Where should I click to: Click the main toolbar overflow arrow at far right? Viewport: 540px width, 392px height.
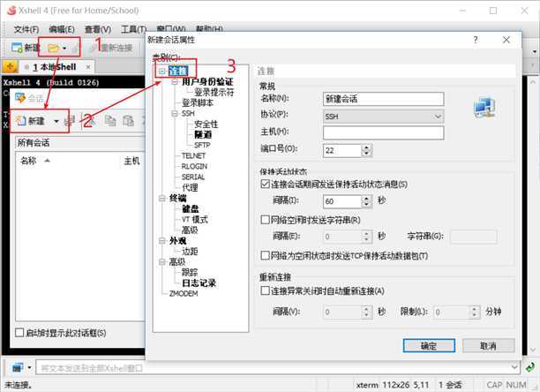tap(534, 52)
